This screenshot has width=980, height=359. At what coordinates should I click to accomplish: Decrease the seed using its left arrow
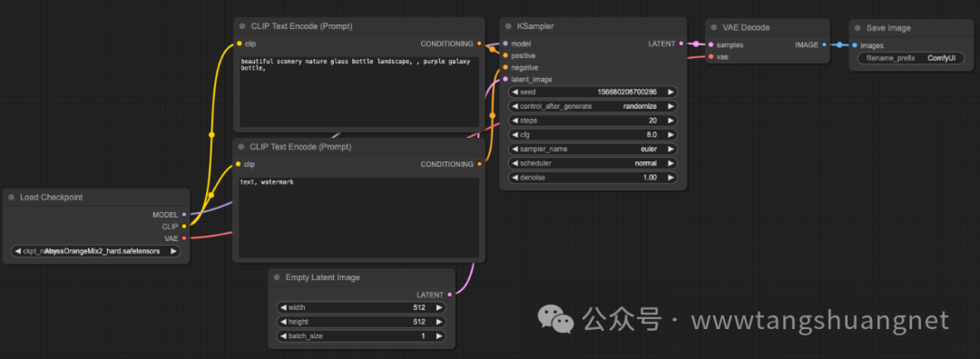[515, 92]
